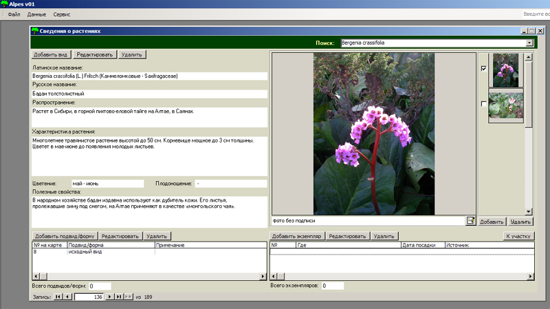This screenshot has width=550, height=309.
Task: Uncheck the first photo thumbnail checkbox
Action: coord(484,69)
